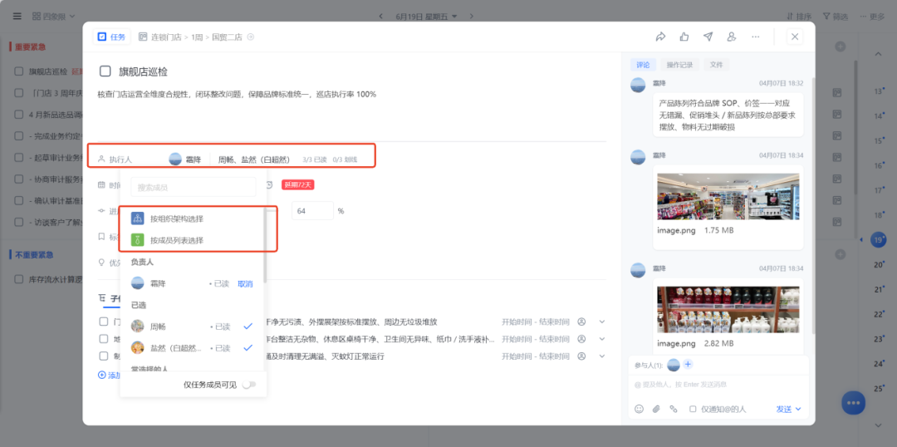Open the 发送 dropdown arrow
897x447 pixels.
(x=799, y=409)
